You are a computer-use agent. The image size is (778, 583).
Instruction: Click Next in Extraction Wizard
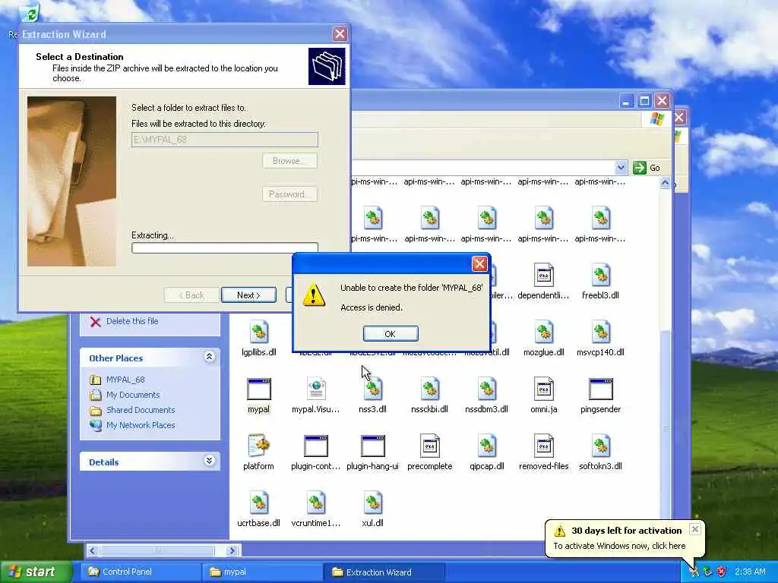pos(248,295)
